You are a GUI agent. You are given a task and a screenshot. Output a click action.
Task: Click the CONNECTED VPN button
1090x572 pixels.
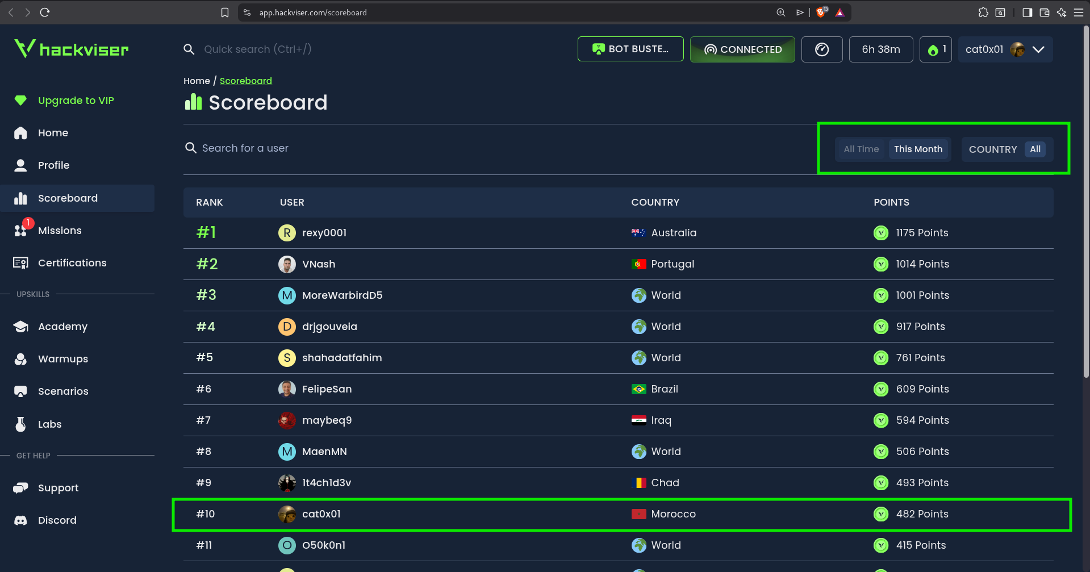(x=742, y=49)
